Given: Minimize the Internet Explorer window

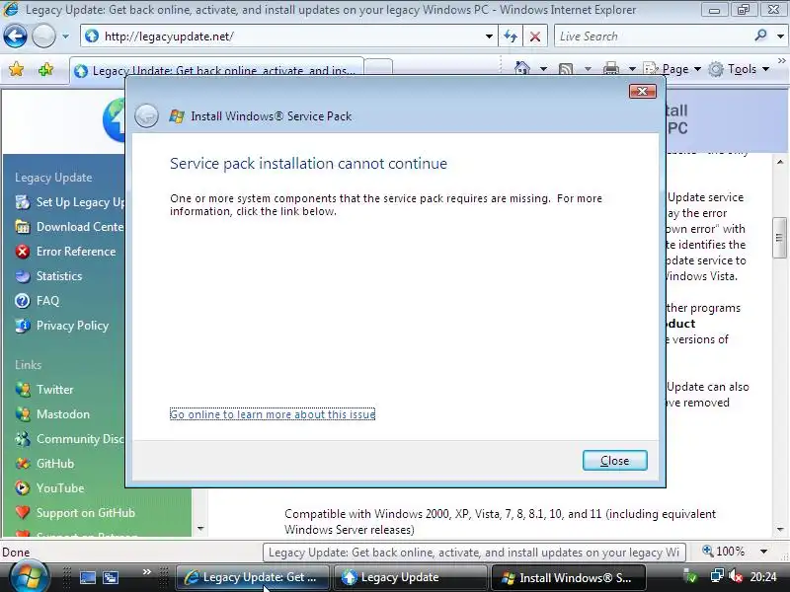Looking at the screenshot, I should click(x=714, y=10).
